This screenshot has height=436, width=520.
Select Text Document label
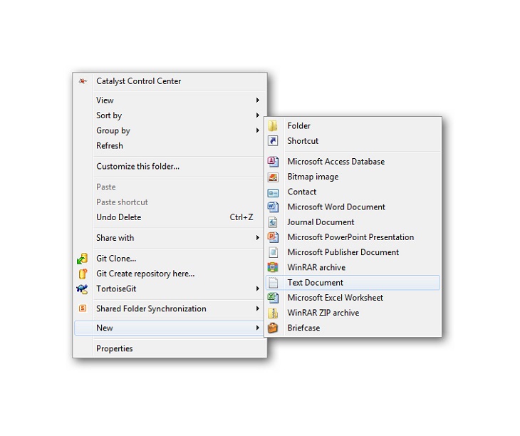(x=315, y=283)
